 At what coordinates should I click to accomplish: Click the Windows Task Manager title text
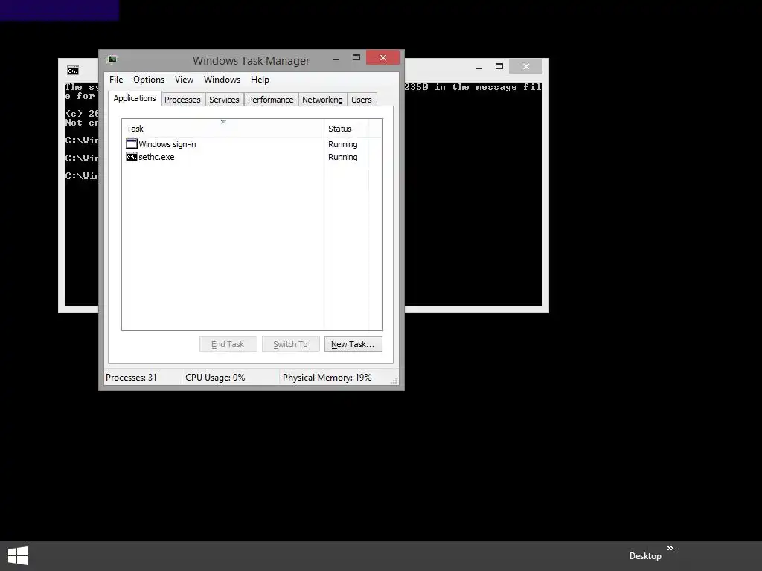click(251, 61)
